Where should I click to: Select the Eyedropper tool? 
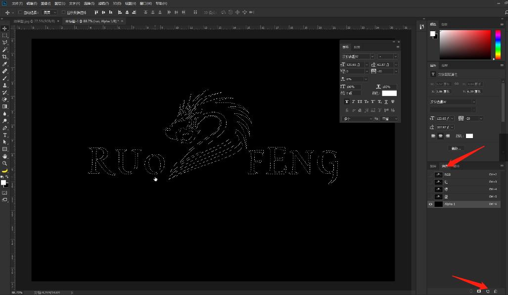click(4, 64)
